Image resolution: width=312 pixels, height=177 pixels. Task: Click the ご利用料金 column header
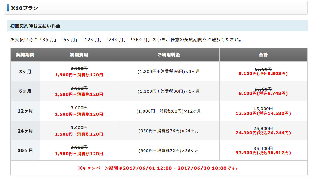click(169, 55)
